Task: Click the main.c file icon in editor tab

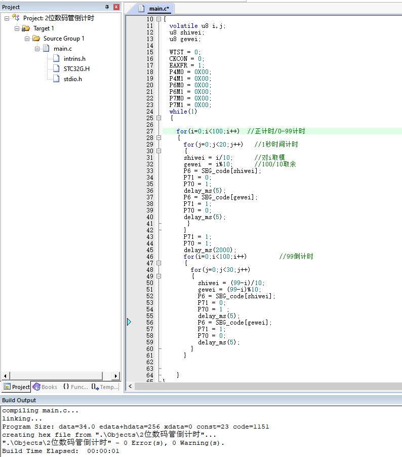Action: (x=141, y=9)
